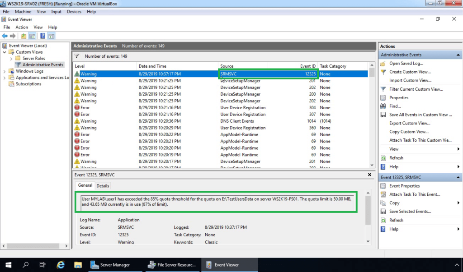Click Open Saved Log folder icon
Image resolution: width=463 pixels, height=272 pixels.
(x=383, y=63)
